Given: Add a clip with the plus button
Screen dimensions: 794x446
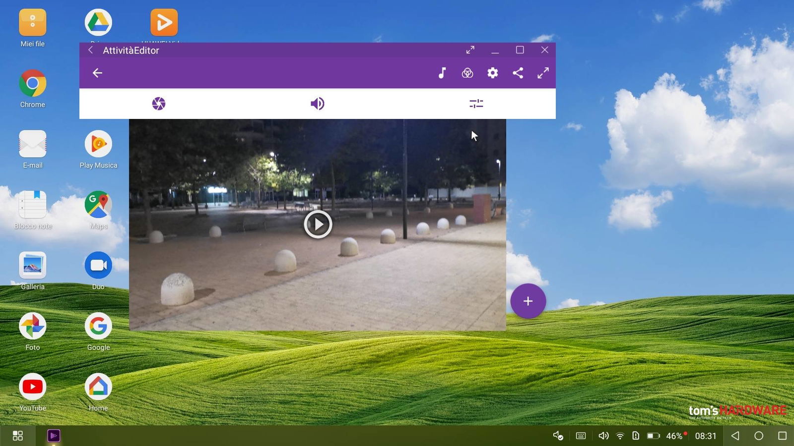Looking at the screenshot, I should pos(528,301).
